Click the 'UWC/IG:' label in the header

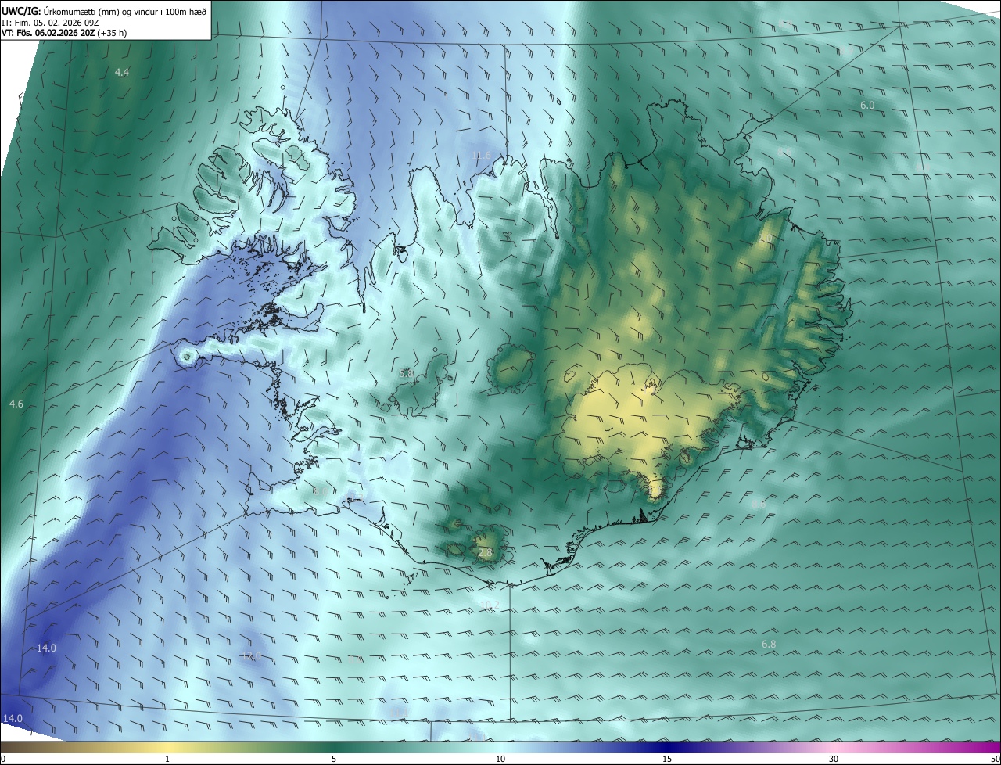(x=22, y=11)
